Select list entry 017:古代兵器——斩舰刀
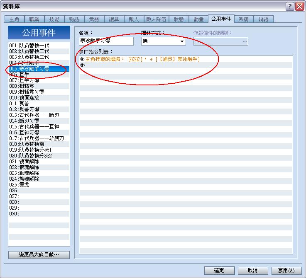Image resolution: width=306 pixels, height=278 pixels. [39, 138]
